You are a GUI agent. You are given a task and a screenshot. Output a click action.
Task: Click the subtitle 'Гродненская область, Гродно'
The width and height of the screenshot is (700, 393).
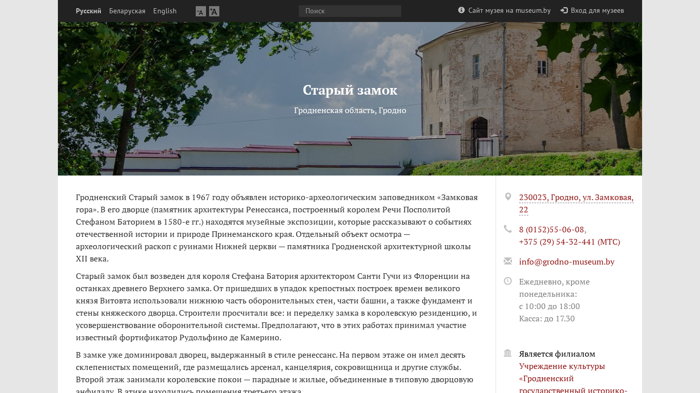(x=350, y=111)
